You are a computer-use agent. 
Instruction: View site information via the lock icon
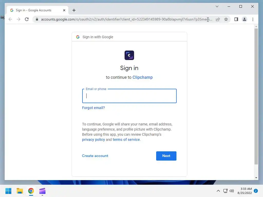37,19
